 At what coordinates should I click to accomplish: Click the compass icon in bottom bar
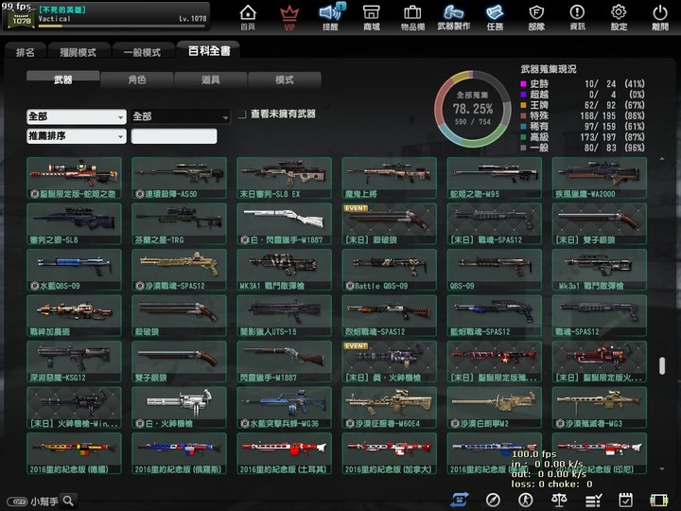click(493, 500)
